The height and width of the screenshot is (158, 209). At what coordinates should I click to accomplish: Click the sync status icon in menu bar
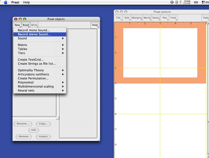(172, 2)
